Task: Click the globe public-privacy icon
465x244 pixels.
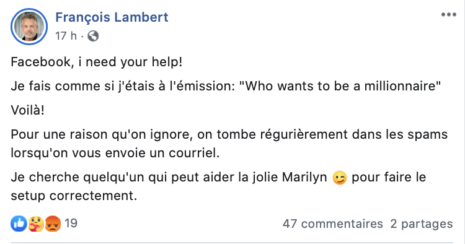Action: click(x=93, y=36)
